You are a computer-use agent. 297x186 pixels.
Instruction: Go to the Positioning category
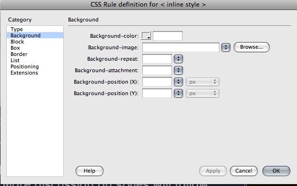[x=35, y=66]
